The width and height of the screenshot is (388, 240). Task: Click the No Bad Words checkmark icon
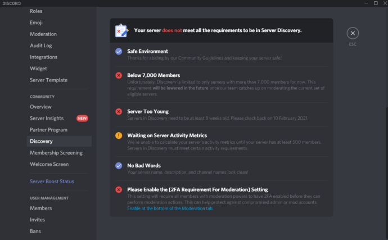point(119,165)
